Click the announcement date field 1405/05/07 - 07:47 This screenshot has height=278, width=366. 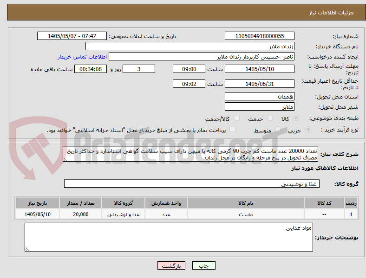(72, 36)
